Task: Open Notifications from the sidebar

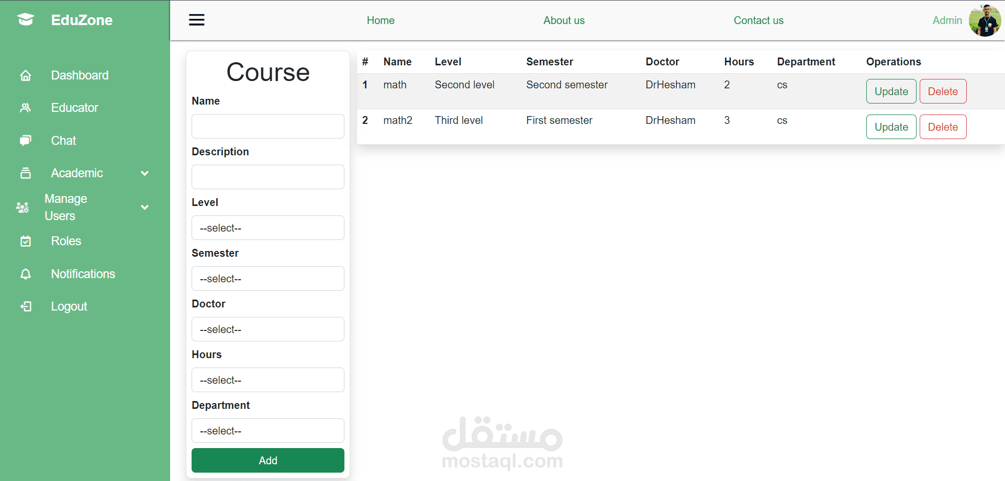Action: [83, 274]
